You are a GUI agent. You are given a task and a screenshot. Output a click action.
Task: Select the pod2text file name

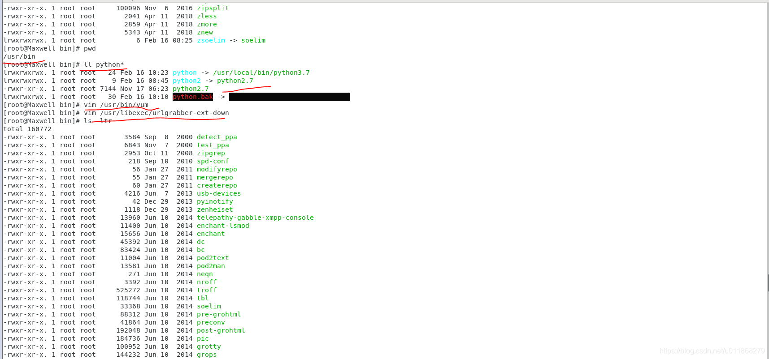(213, 258)
